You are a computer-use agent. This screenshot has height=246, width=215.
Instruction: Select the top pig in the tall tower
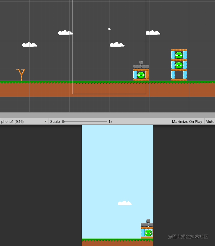(179, 55)
